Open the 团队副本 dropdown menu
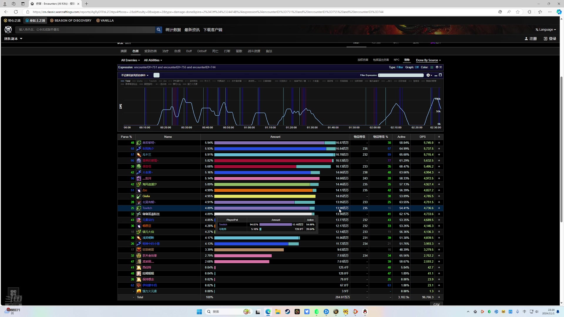 click(x=13, y=39)
